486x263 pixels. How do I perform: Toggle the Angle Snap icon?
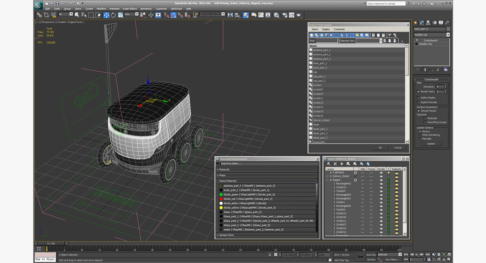tap(173, 15)
